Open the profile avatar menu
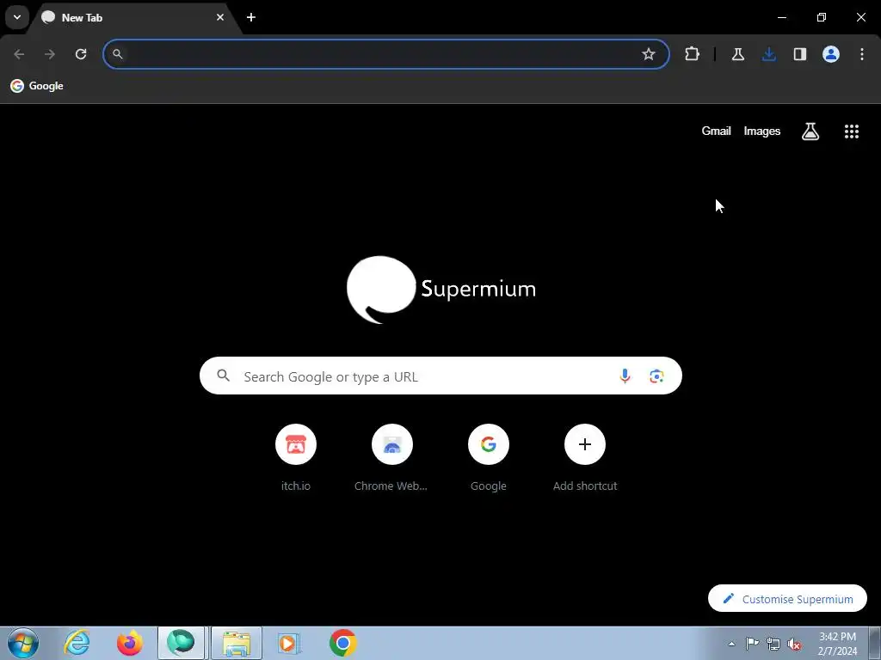881x660 pixels. [x=831, y=54]
